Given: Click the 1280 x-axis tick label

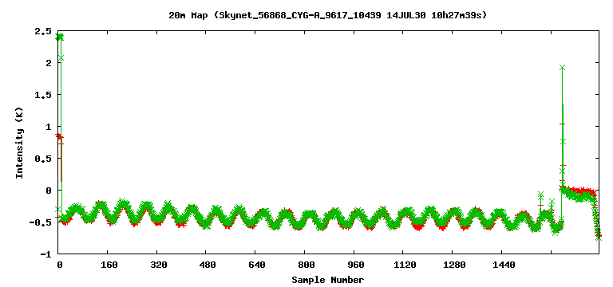Looking at the screenshot, I should coord(453,265).
